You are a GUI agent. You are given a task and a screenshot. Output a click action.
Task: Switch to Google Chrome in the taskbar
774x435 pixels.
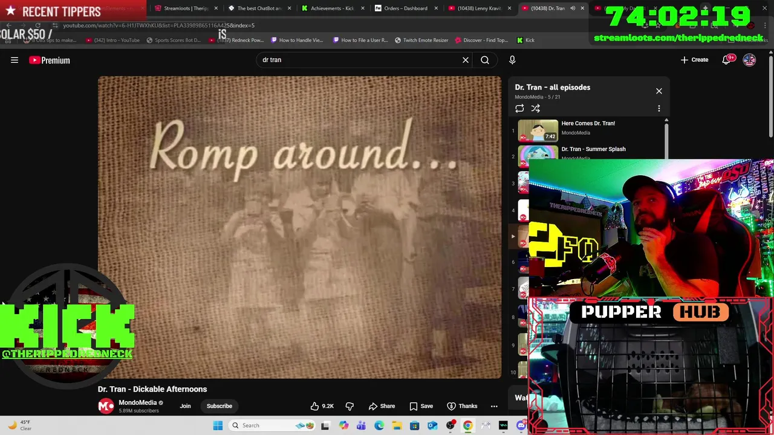click(468, 425)
